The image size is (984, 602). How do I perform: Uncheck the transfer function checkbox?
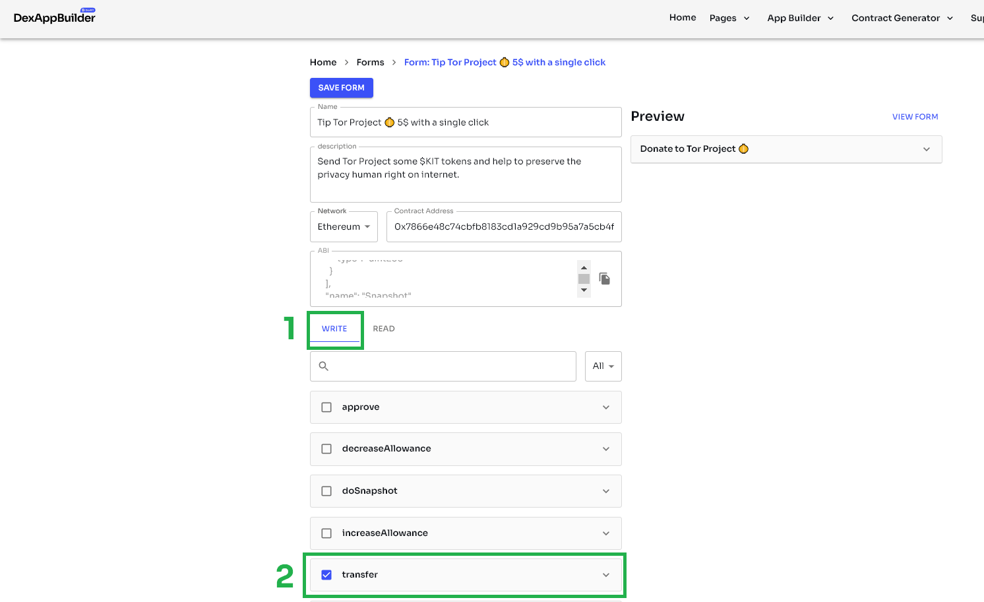(x=326, y=575)
